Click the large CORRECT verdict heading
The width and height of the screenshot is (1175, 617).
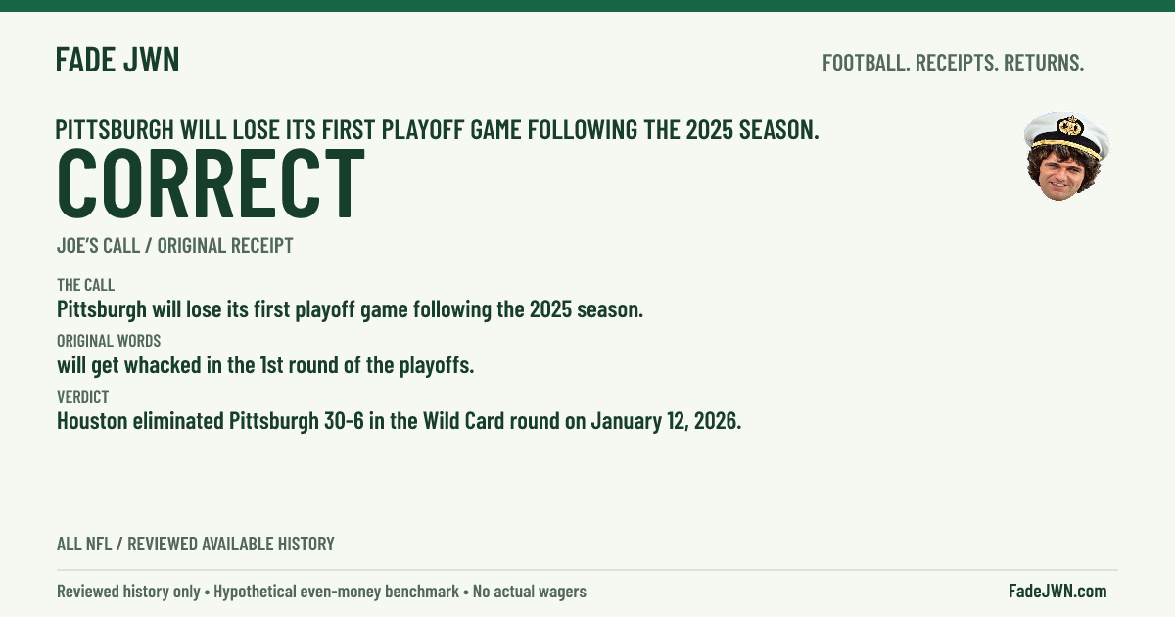click(211, 184)
